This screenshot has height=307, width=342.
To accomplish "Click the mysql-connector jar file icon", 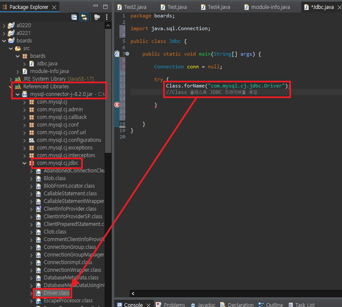I will pyautogui.click(x=25, y=94).
